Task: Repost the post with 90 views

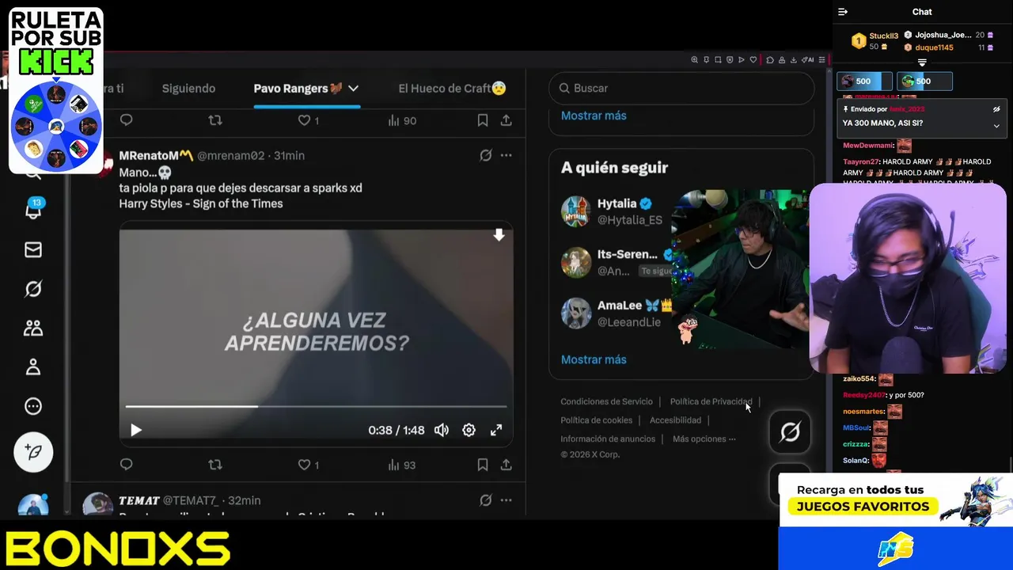Action: click(x=214, y=120)
